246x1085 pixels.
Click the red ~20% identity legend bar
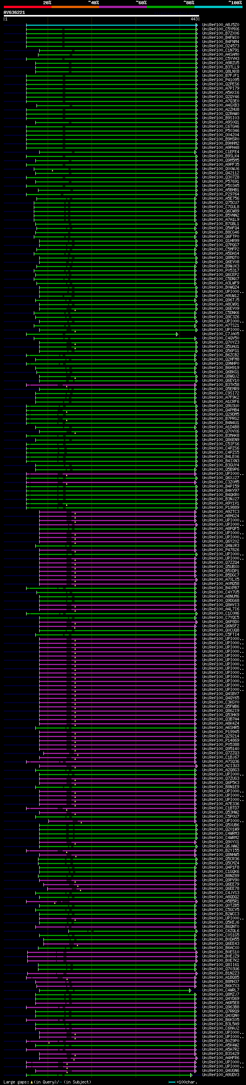coord(27,7)
